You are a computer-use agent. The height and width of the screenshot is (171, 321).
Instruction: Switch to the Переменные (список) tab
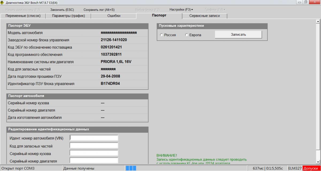(23, 16)
